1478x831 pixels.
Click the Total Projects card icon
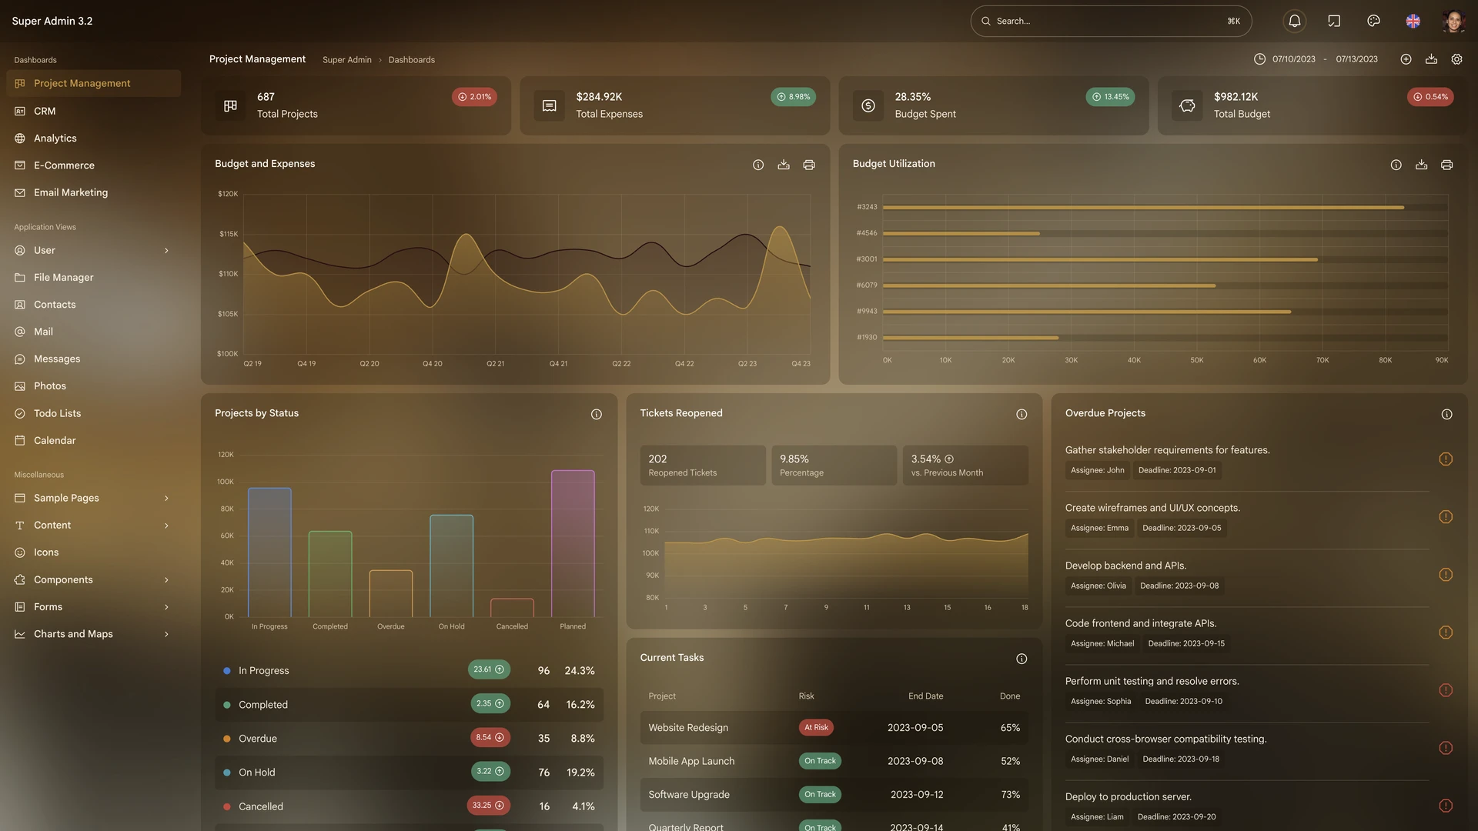coord(230,105)
